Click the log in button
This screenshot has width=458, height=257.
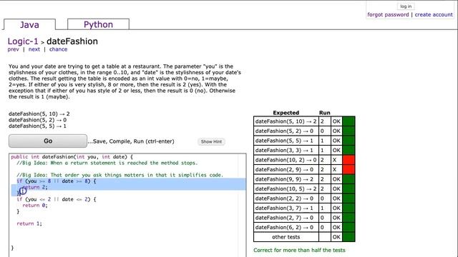click(406, 6)
